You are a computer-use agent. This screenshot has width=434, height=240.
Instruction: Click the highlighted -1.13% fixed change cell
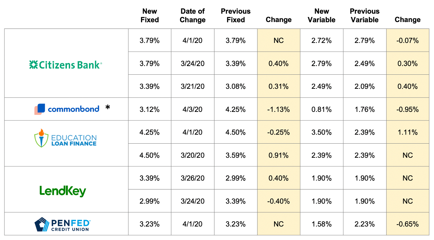click(x=278, y=109)
